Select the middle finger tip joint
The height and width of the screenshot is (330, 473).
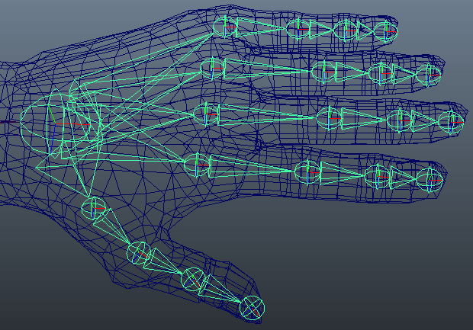tap(451, 120)
